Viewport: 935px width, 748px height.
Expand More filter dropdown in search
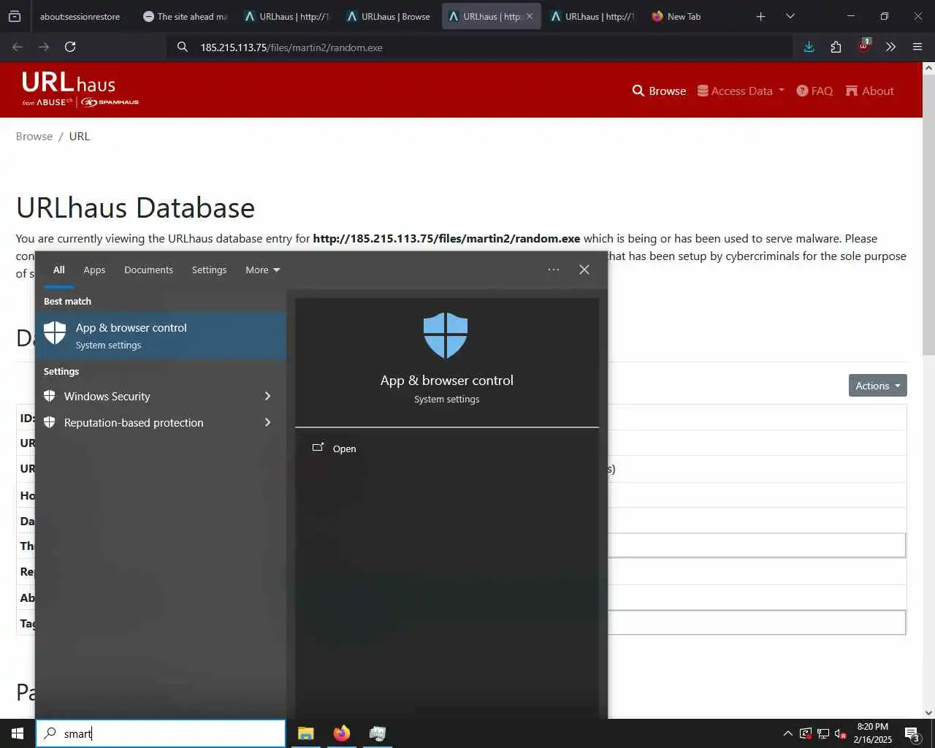(263, 270)
